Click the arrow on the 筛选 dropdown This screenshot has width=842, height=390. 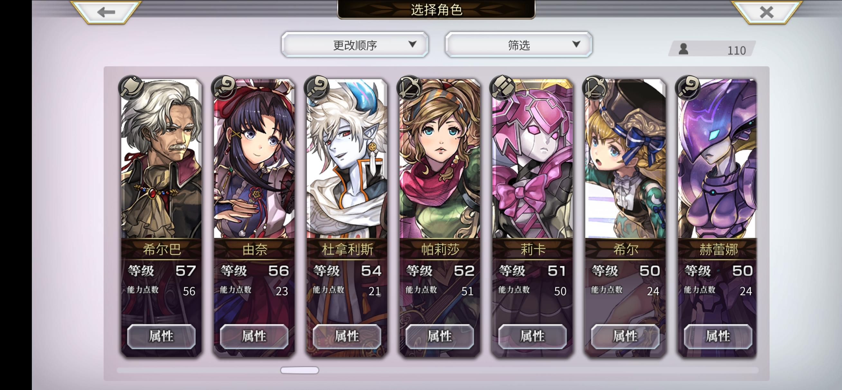coord(576,44)
